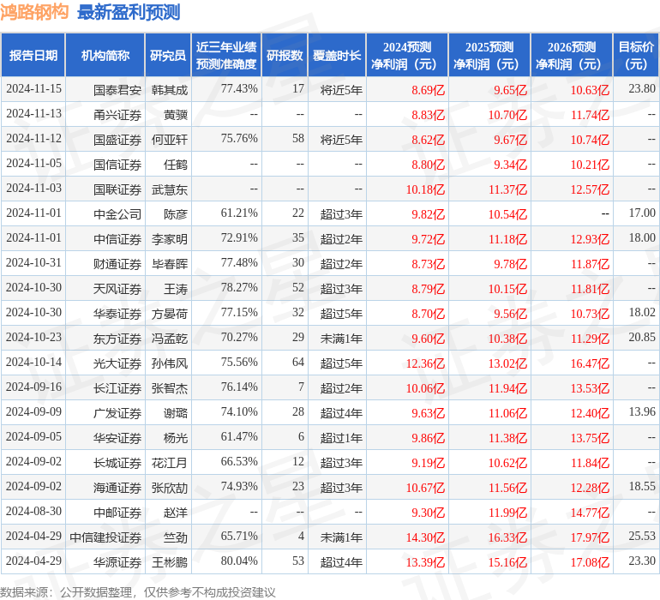Click the date cell 2024-08-30
660x600 pixels.
33,511
